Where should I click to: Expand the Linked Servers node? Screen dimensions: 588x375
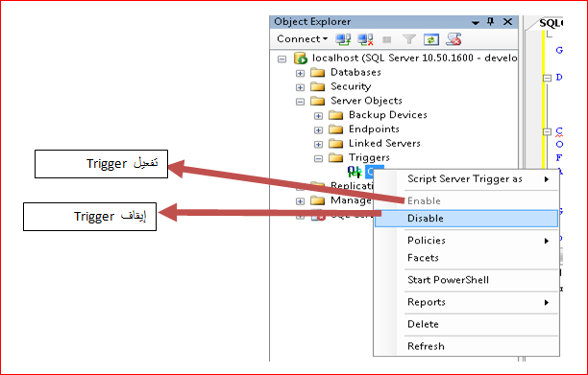click(318, 144)
